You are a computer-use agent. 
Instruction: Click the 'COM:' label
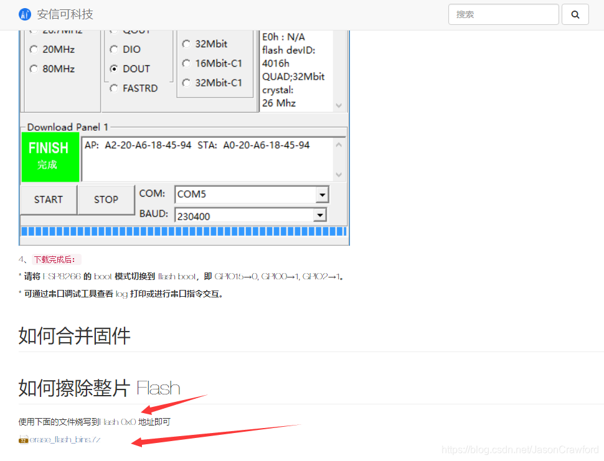pyautogui.click(x=152, y=193)
